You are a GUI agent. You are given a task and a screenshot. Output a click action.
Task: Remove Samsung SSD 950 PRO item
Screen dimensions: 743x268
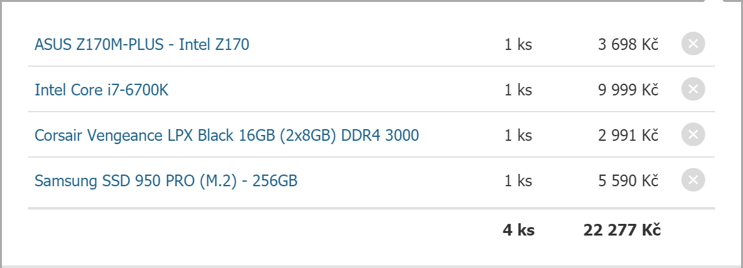click(x=693, y=180)
